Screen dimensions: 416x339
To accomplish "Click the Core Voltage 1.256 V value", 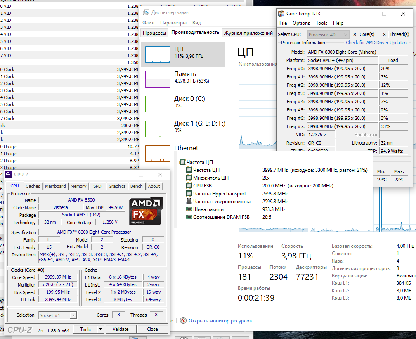I will coord(110,222).
